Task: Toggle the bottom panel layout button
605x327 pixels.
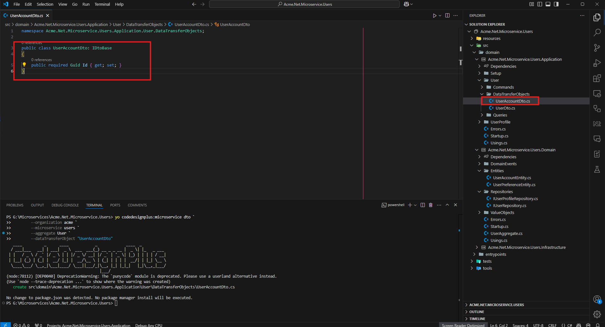Action: tap(548, 4)
